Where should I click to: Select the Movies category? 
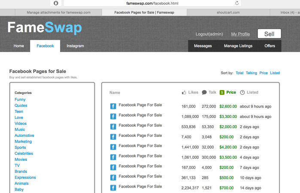tap(21, 160)
